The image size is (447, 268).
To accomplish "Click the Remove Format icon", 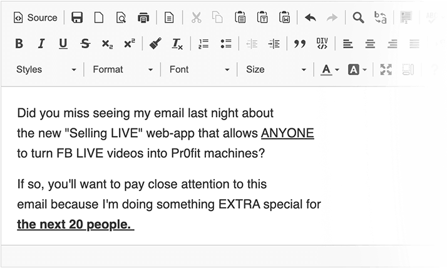I will click(177, 44).
